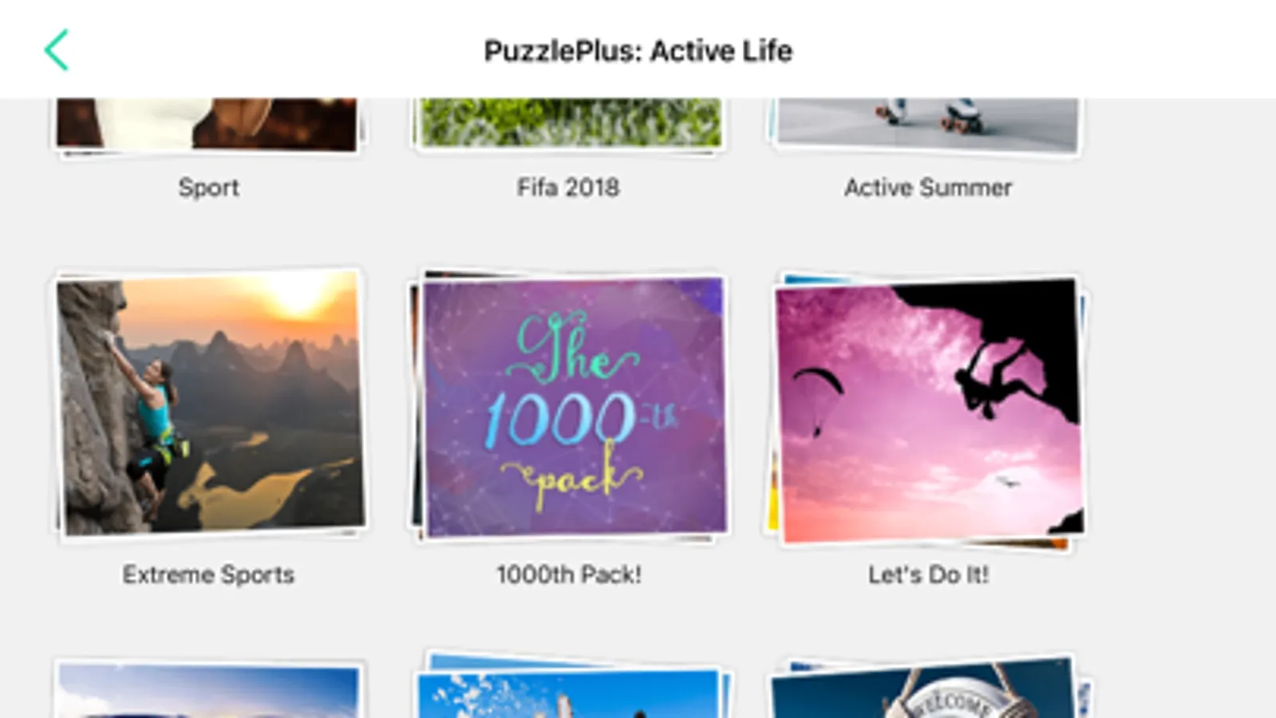Screen dimensions: 1276x718
Task: Open the bottom-row Welcome lifebuoy thumbnail
Action: [928, 687]
